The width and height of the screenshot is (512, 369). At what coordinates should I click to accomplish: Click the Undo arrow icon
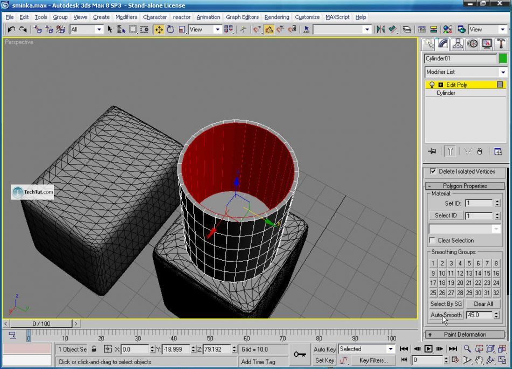pos(11,30)
